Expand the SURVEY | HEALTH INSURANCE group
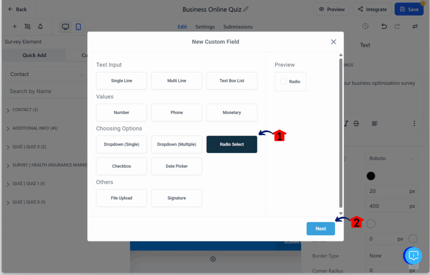430x275 pixels. click(x=47, y=165)
